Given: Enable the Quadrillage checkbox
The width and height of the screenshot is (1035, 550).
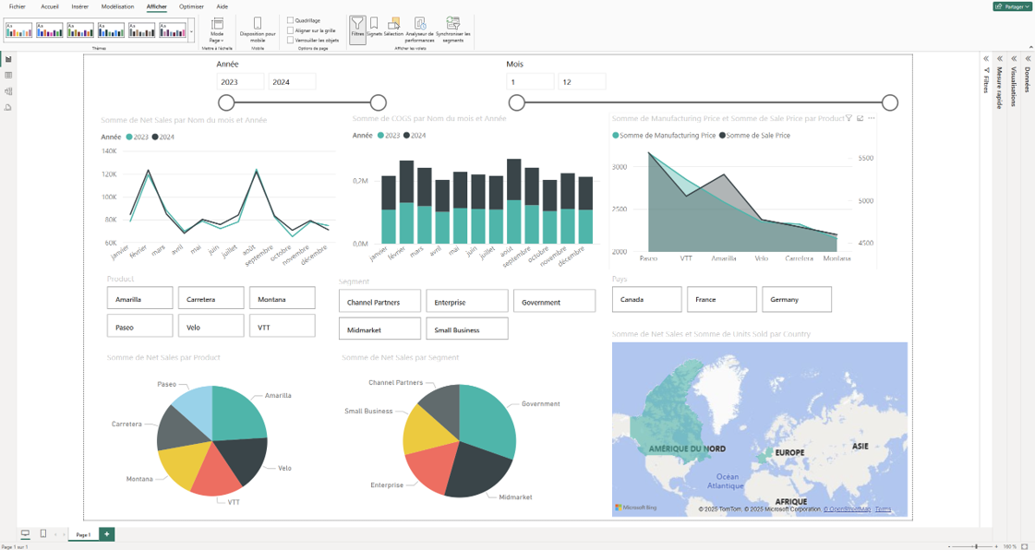Looking at the screenshot, I should tap(291, 20).
